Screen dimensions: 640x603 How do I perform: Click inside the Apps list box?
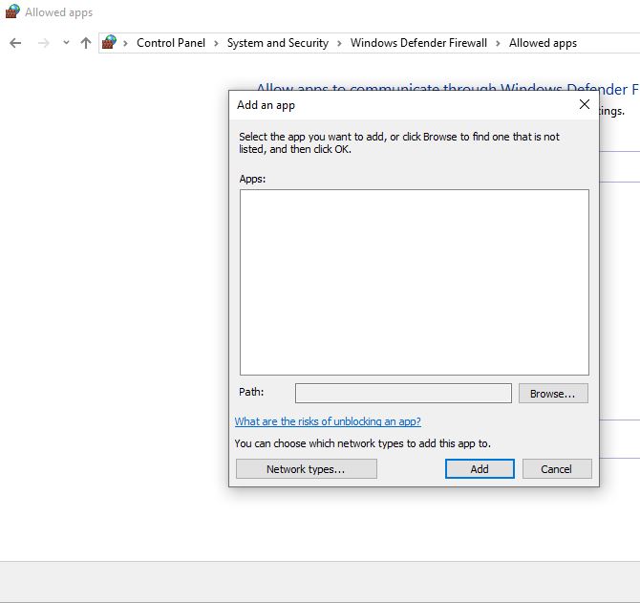415,282
